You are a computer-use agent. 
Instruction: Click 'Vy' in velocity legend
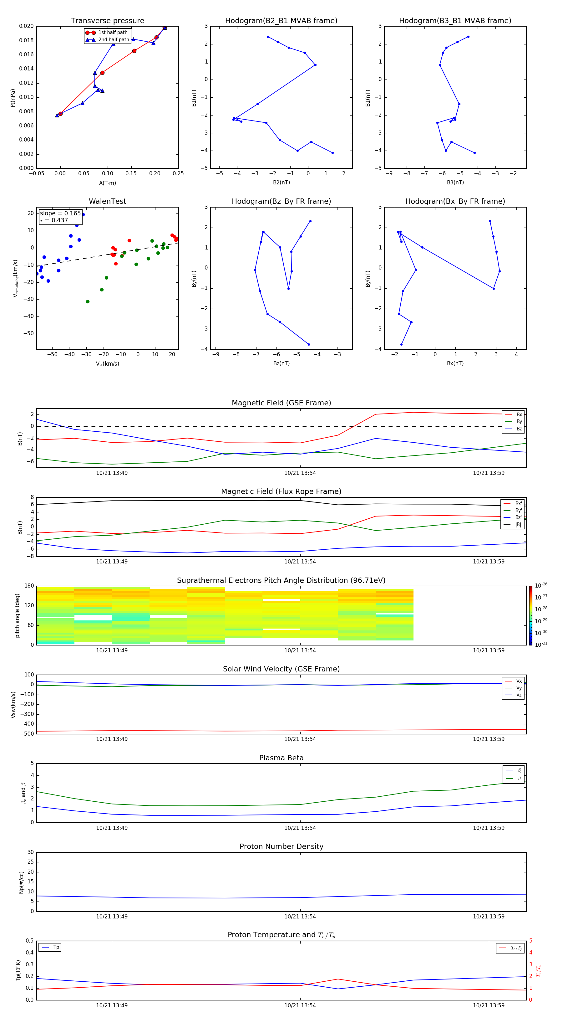pos(514,688)
